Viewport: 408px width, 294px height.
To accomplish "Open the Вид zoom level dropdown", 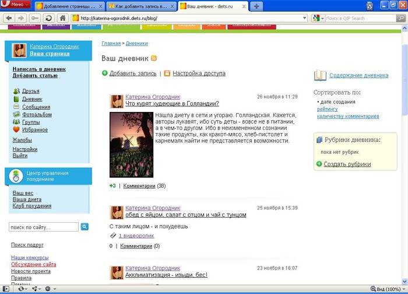I will coord(389,289).
